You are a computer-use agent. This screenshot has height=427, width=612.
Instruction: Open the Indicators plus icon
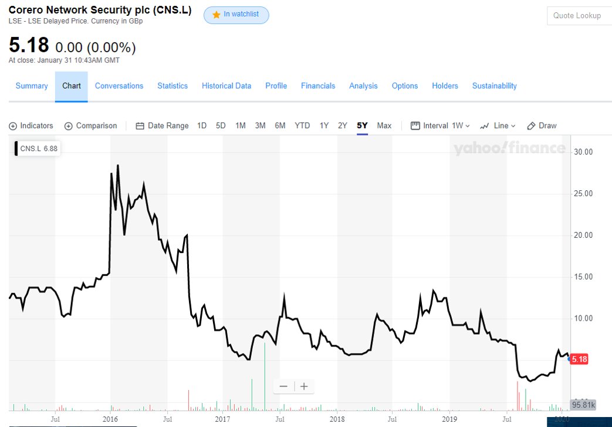(x=13, y=126)
